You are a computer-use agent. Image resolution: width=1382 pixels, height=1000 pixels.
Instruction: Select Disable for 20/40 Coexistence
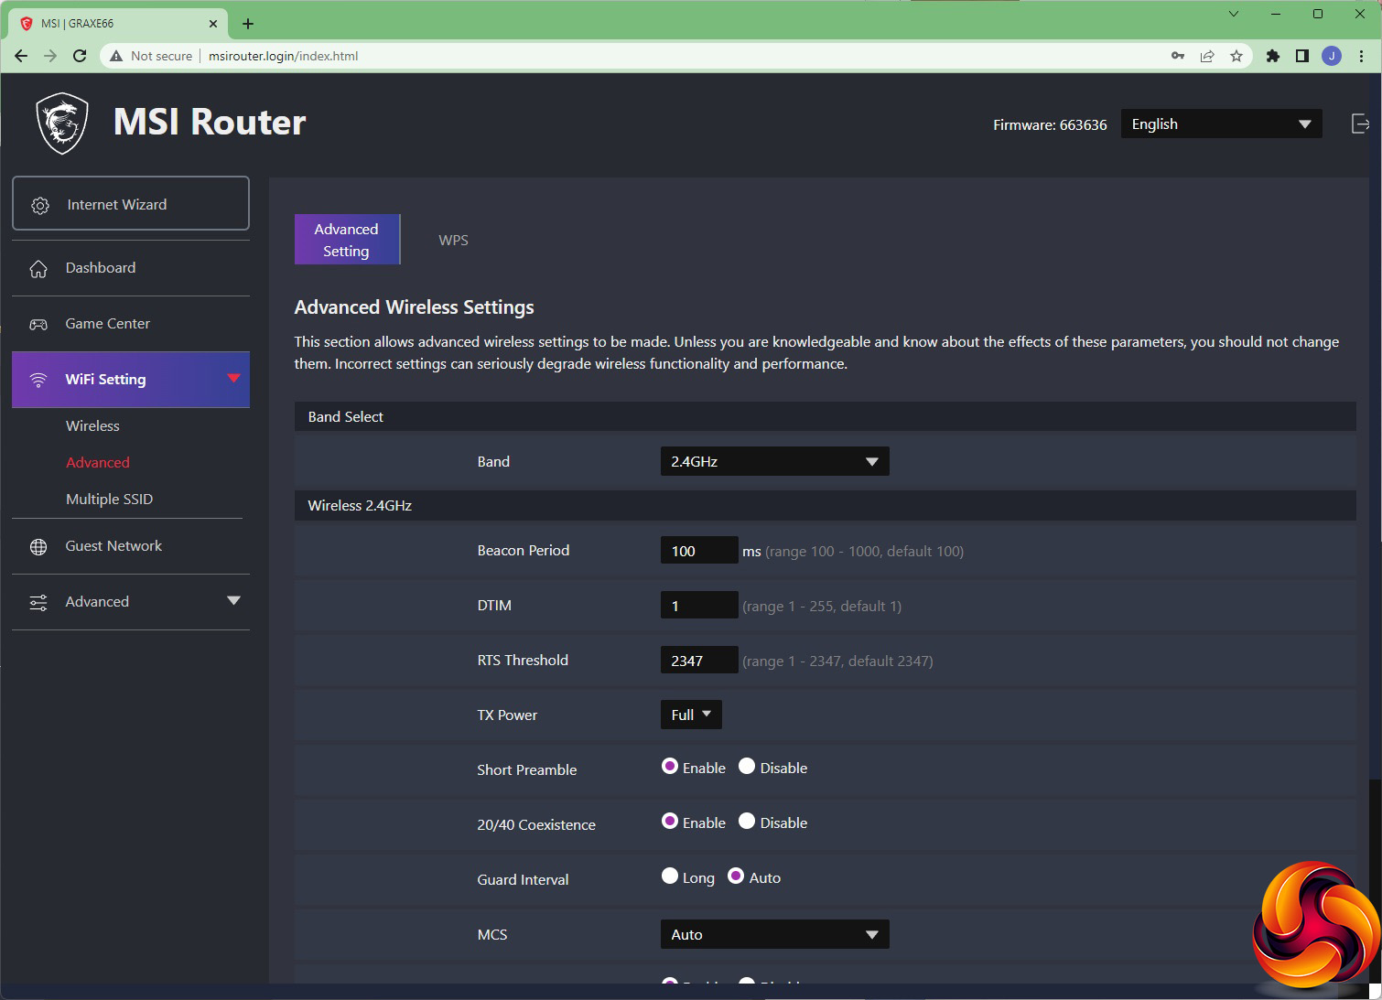point(747,822)
